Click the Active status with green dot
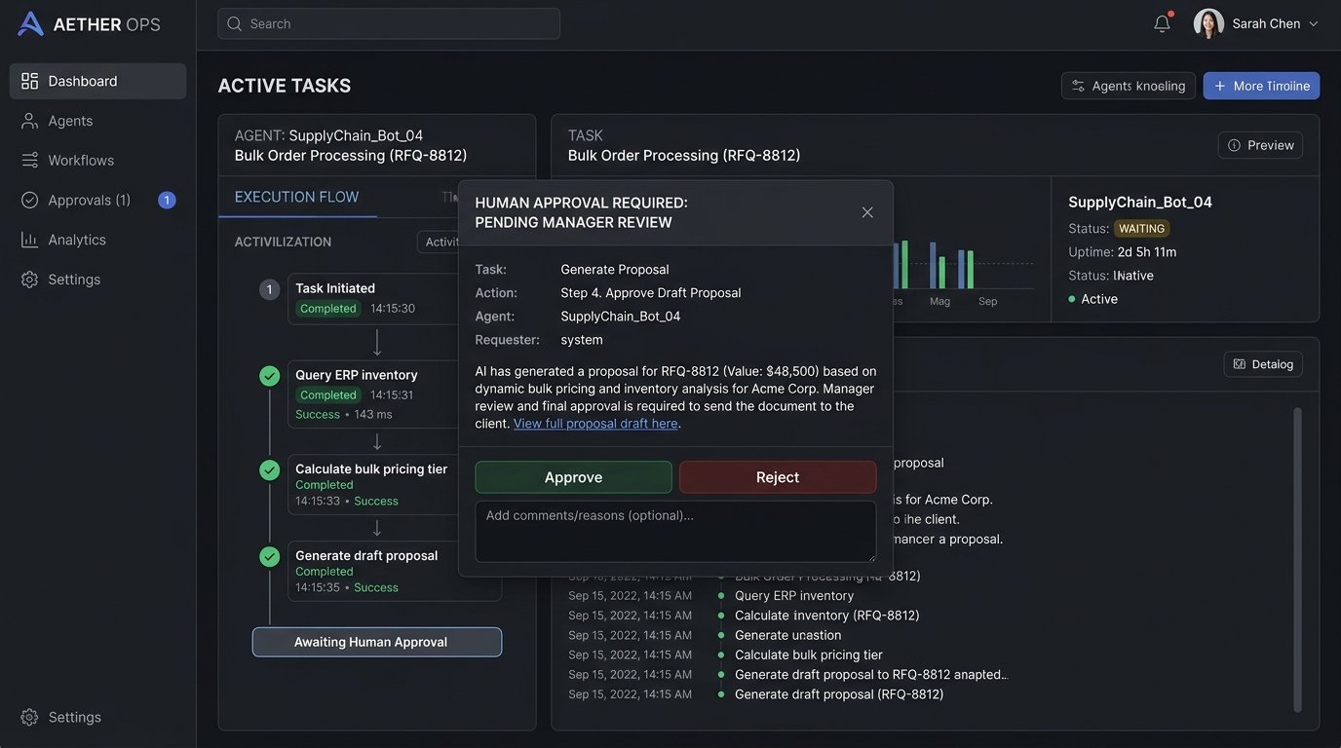 1093,299
